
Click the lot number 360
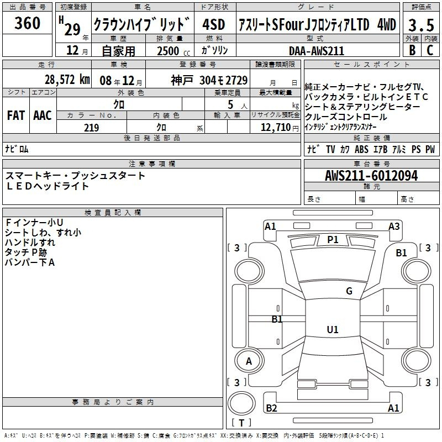[27, 23]
